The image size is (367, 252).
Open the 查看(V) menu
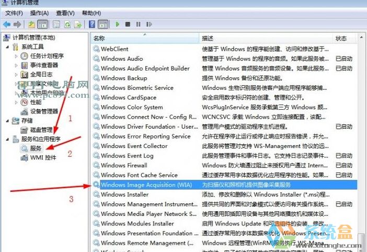(65, 13)
